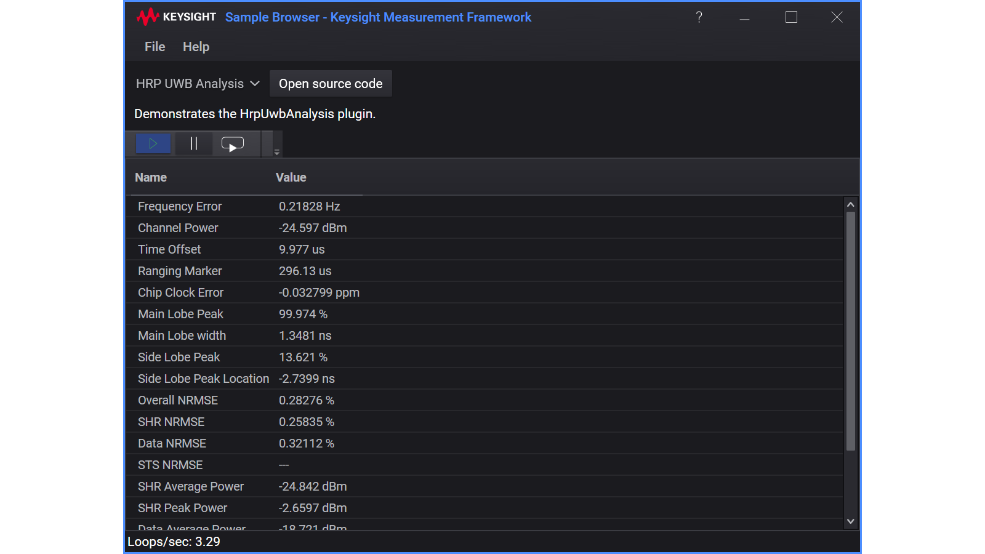The image size is (985, 554).
Task: Click the Keysight logo icon
Action: tap(148, 17)
